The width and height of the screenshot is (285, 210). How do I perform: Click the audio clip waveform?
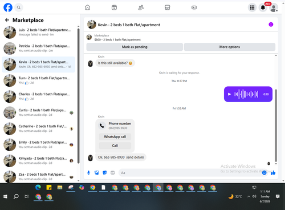[246, 94]
